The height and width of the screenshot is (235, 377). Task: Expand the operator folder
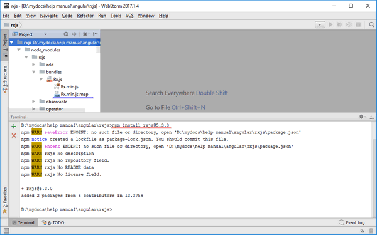click(x=34, y=109)
